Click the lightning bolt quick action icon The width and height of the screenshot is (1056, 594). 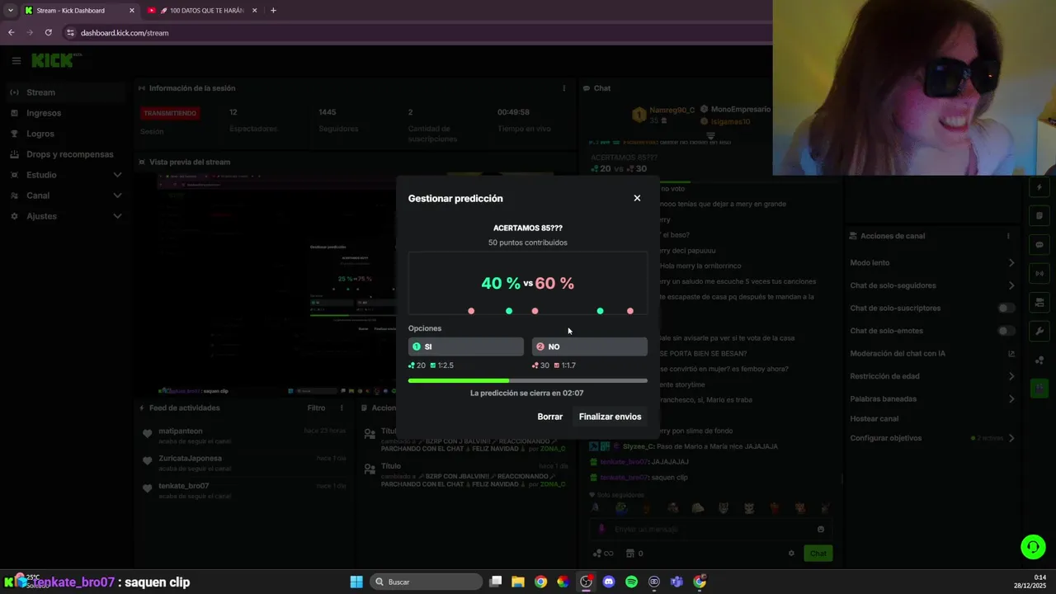(x=1039, y=187)
